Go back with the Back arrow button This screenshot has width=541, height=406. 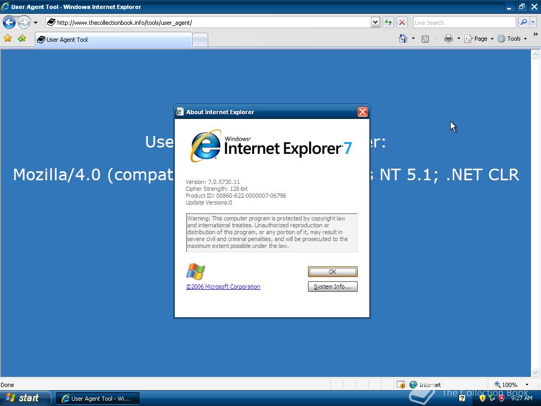9,23
